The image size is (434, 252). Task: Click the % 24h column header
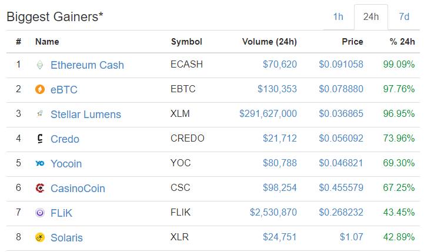(402, 42)
